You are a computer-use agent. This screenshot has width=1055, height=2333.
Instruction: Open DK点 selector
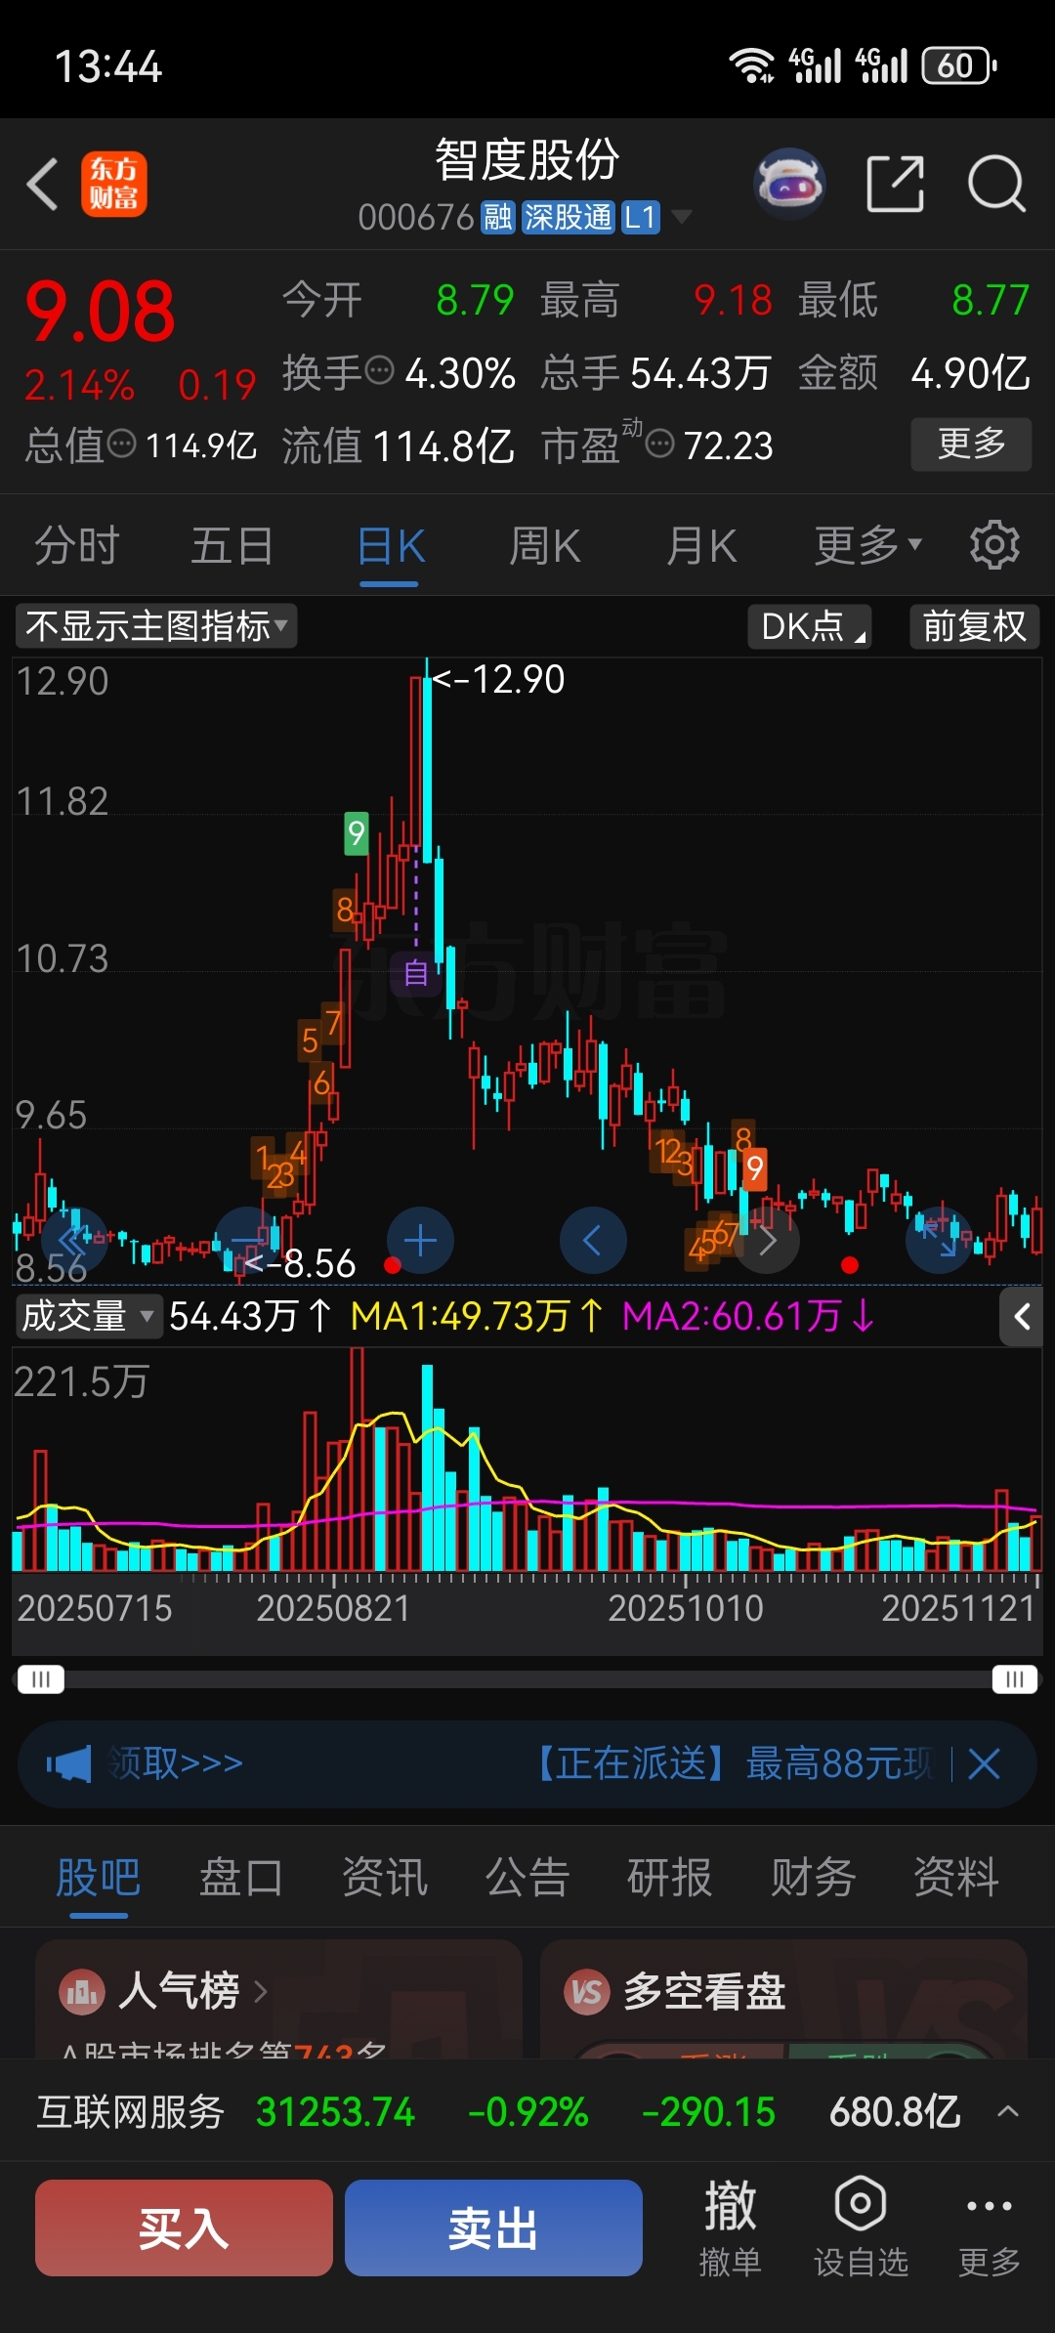tap(810, 626)
